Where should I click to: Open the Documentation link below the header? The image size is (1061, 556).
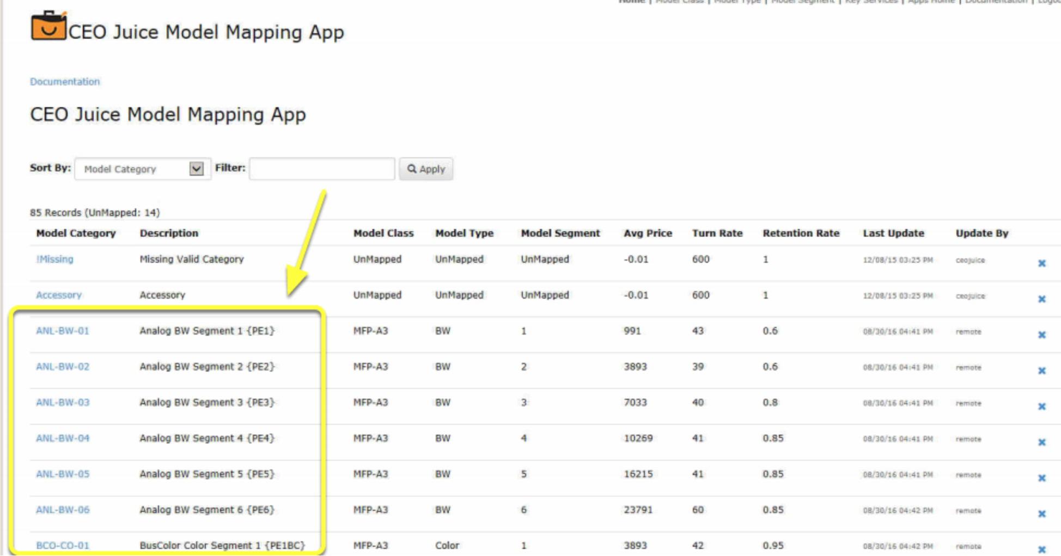(x=65, y=82)
